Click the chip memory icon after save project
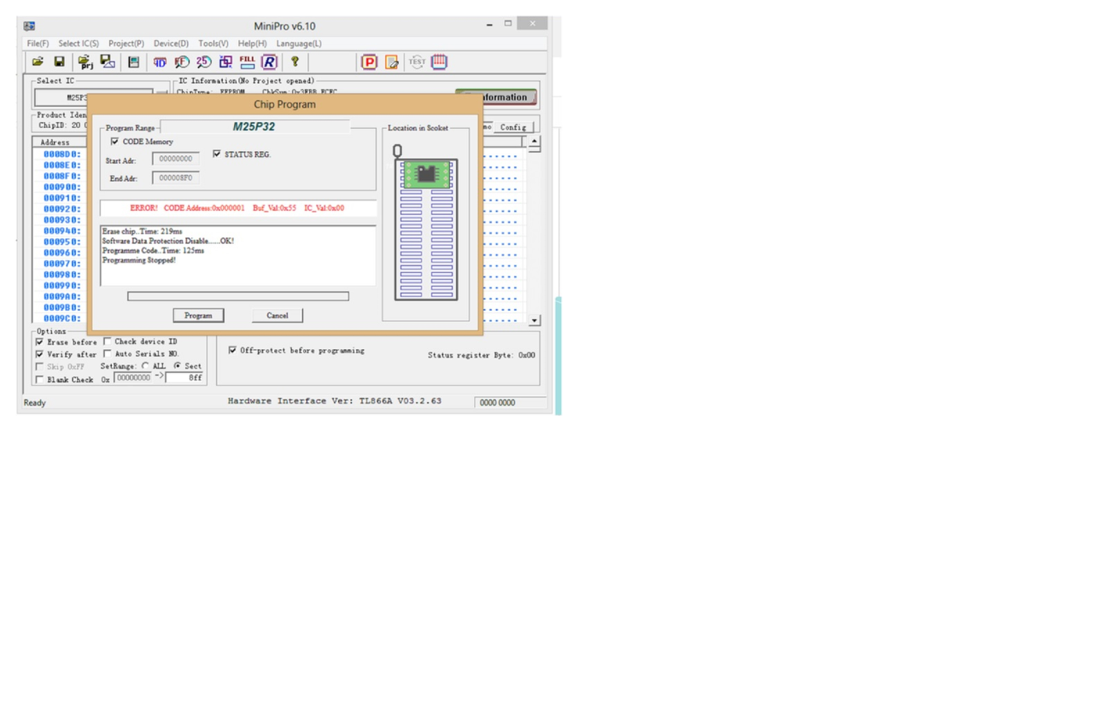 click(134, 61)
